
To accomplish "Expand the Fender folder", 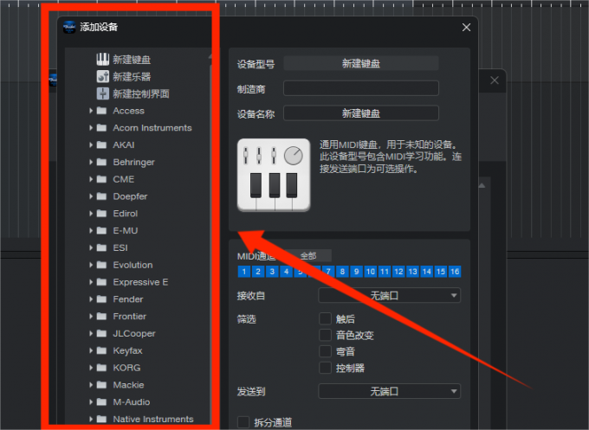I will coord(91,299).
